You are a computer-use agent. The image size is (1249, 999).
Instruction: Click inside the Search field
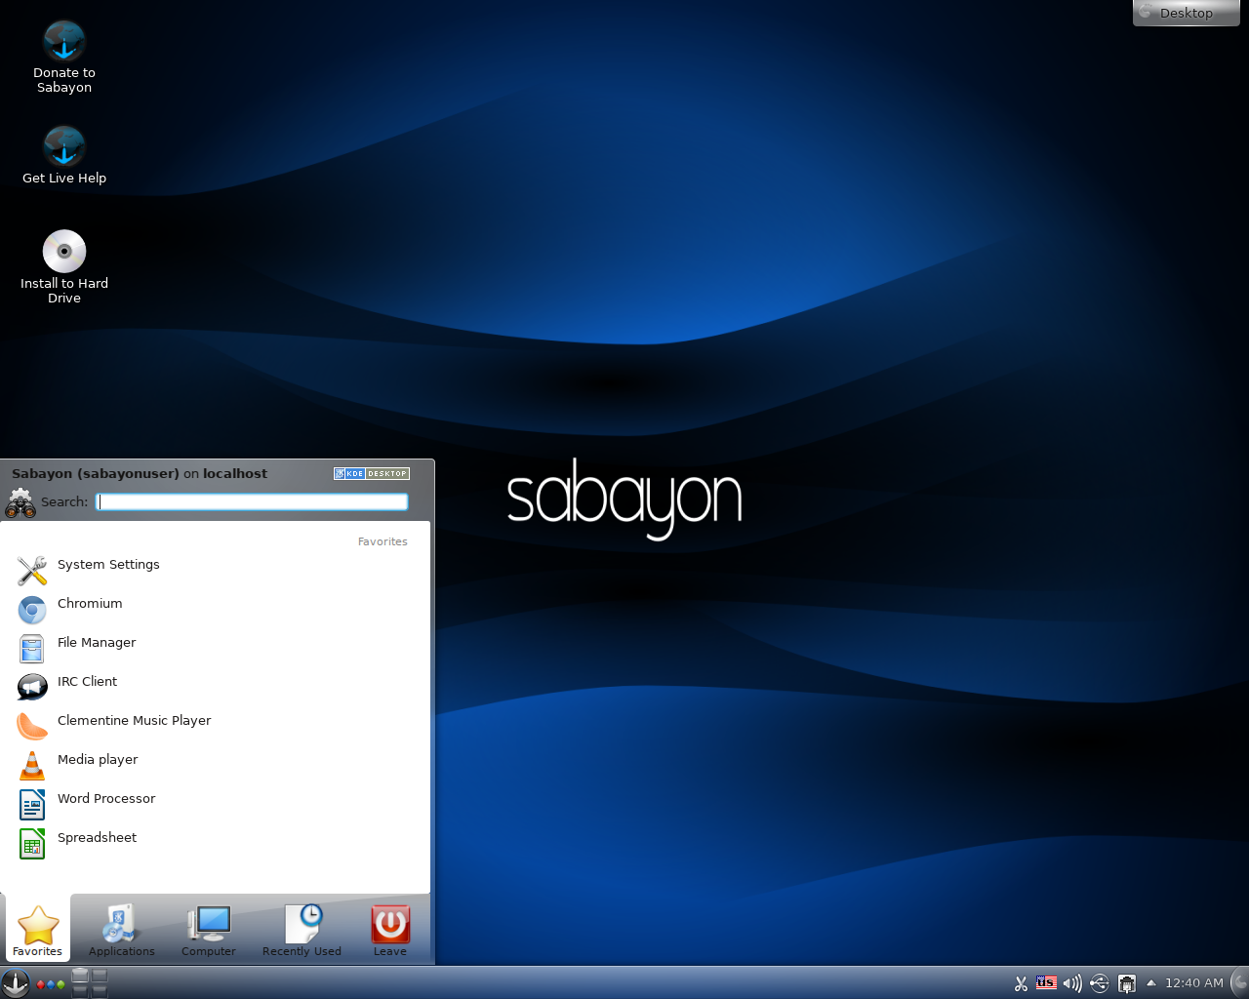[x=252, y=501]
